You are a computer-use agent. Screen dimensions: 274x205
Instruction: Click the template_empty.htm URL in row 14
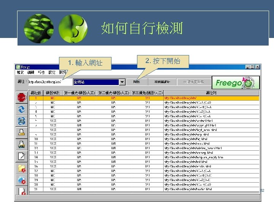(194, 157)
